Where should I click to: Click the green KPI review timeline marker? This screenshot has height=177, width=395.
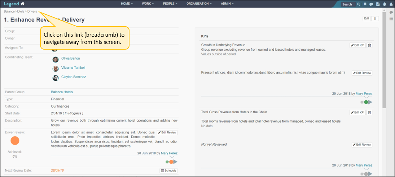(x=366, y=102)
